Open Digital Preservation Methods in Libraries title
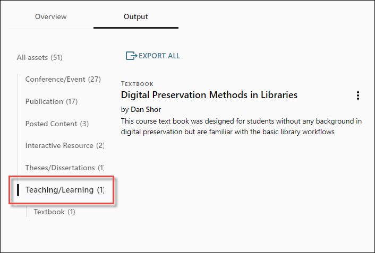Viewport: 375px width, 253px height. 209,95
